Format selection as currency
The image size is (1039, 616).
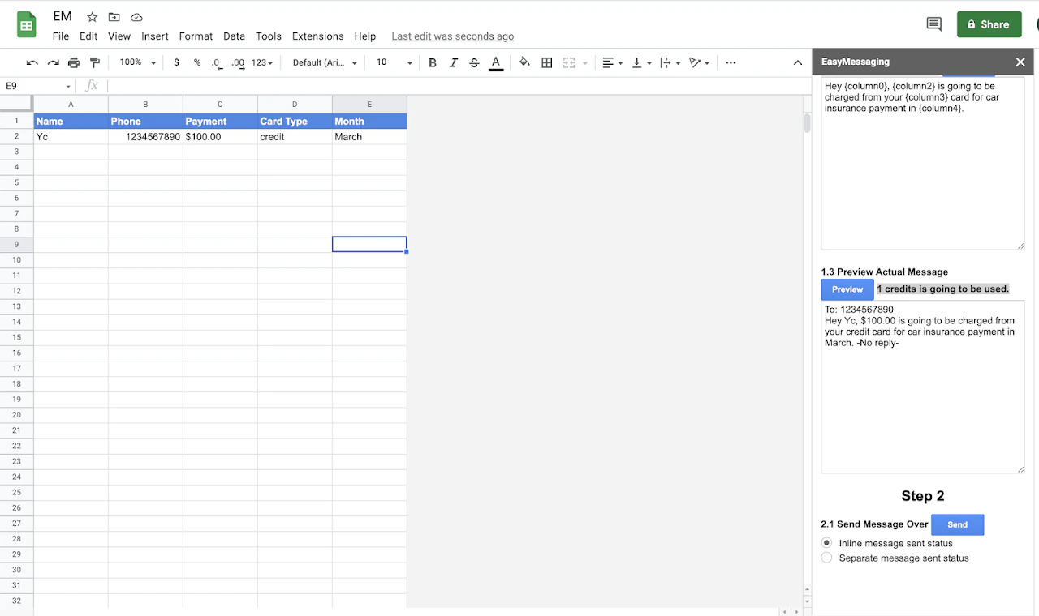[176, 62]
